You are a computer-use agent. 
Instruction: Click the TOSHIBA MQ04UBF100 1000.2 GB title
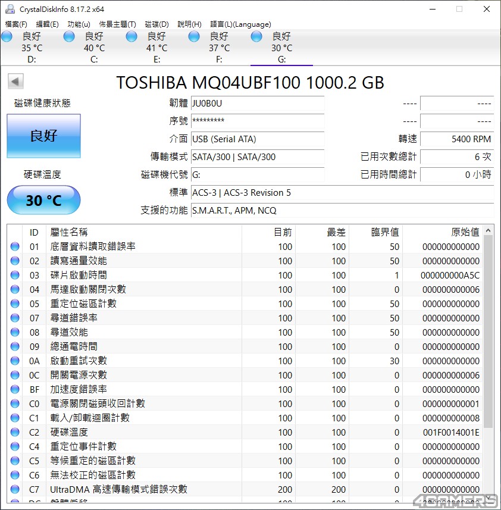[250, 83]
